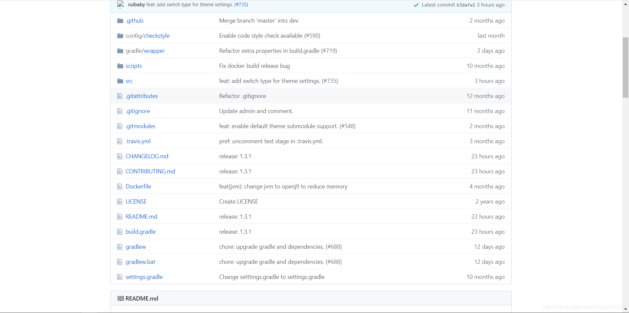Click commit 'Fix docker build release bug'

coord(254,66)
